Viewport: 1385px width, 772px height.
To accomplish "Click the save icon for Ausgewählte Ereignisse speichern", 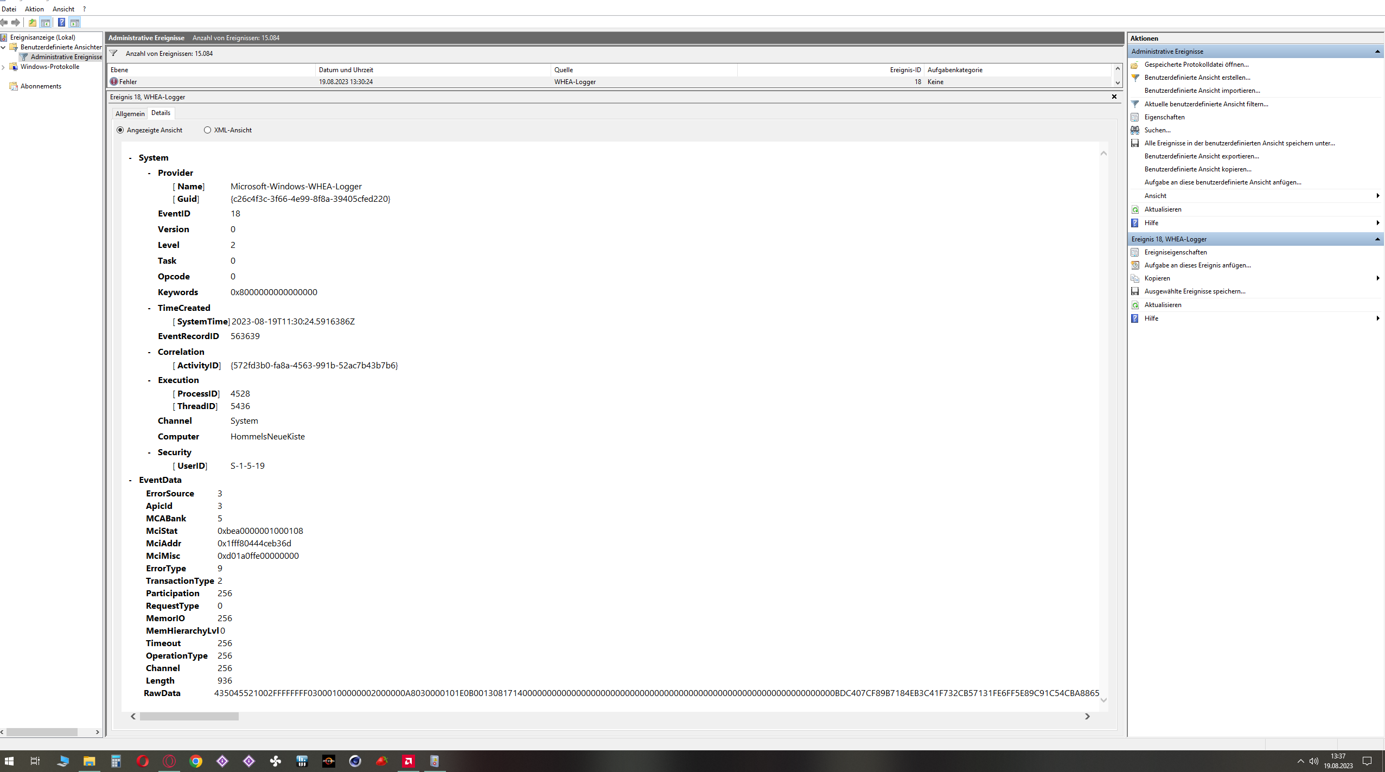I will [x=1135, y=291].
